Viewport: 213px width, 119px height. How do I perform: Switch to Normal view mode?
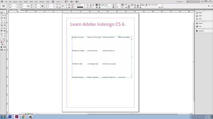point(2,50)
